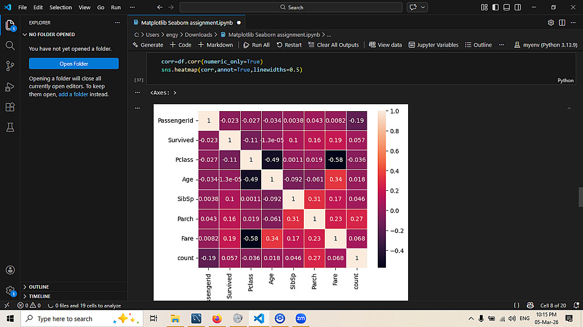583x327 pixels.
Task: Clear All Outputs of the notebook
Action: [x=333, y=45]
